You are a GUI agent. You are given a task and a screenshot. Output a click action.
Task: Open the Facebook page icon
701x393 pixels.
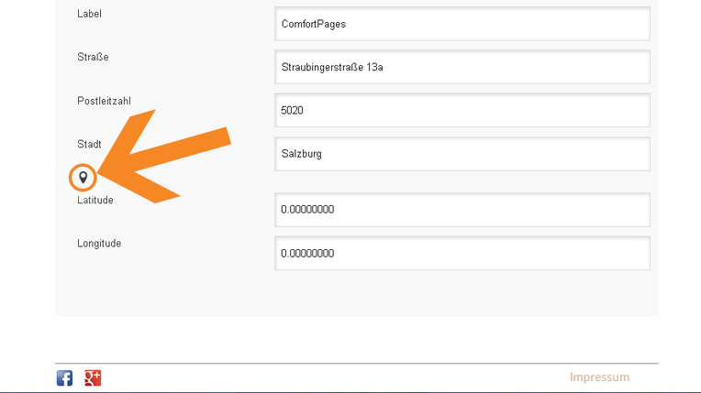click(64, 377)
